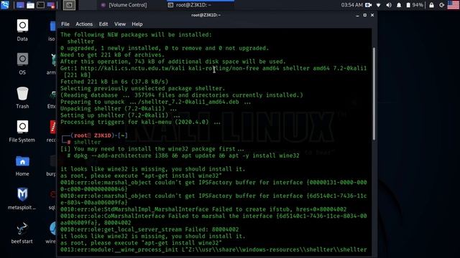Click the kali.cs.nctu.edu.tw URL in terminal
The width and height of the screenshot is (460, 258).
point(132,68)
